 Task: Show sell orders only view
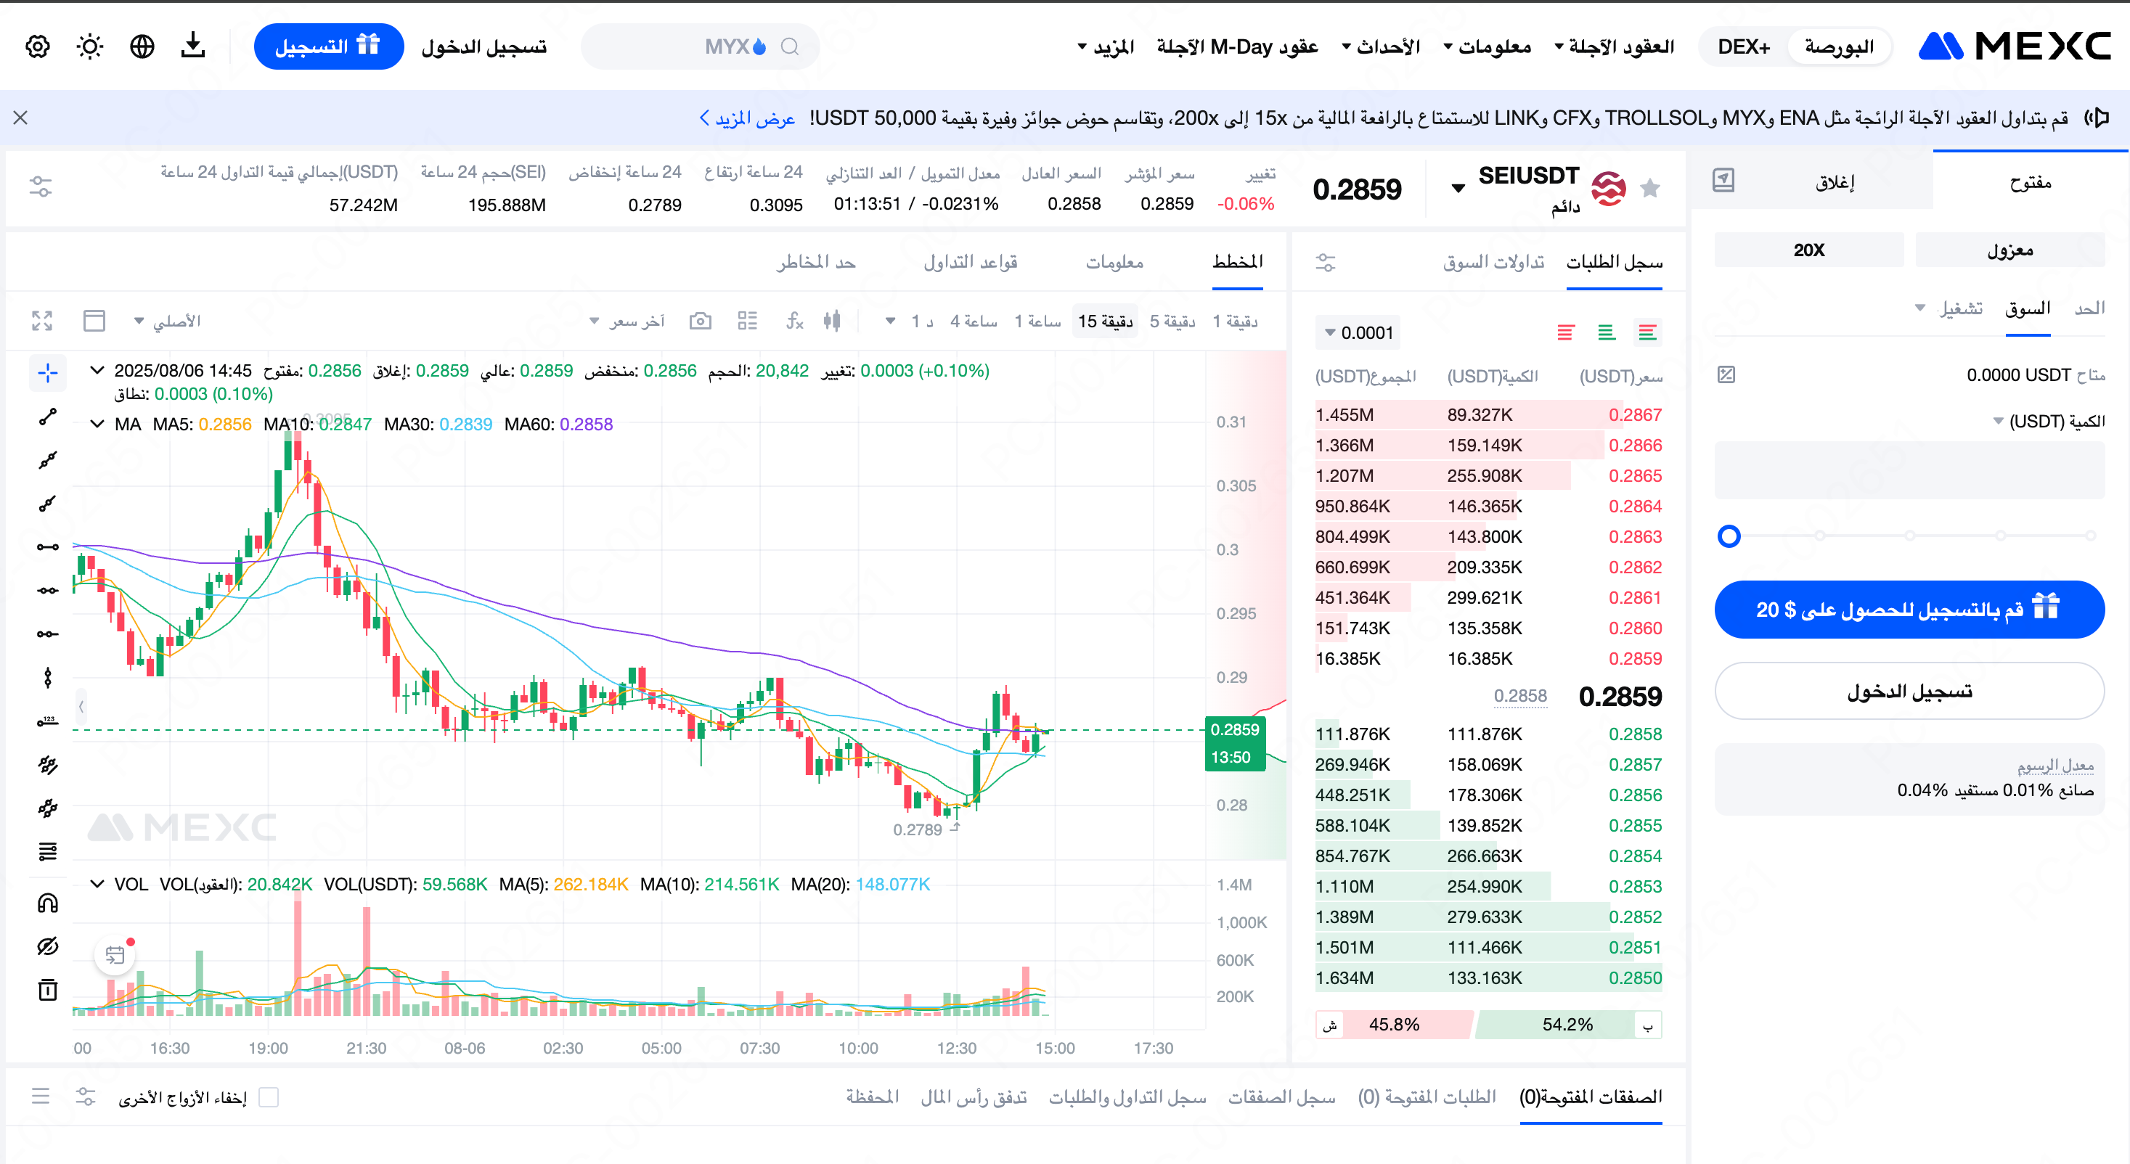(1566, 332)
